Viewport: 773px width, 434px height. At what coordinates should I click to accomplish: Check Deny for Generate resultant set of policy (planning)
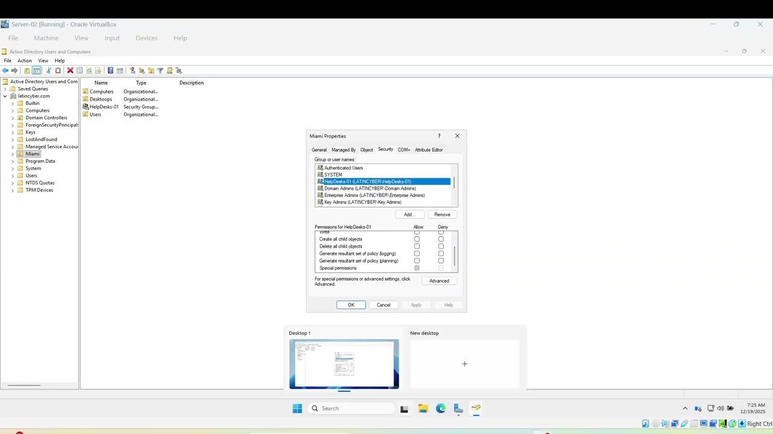point(441,261)
